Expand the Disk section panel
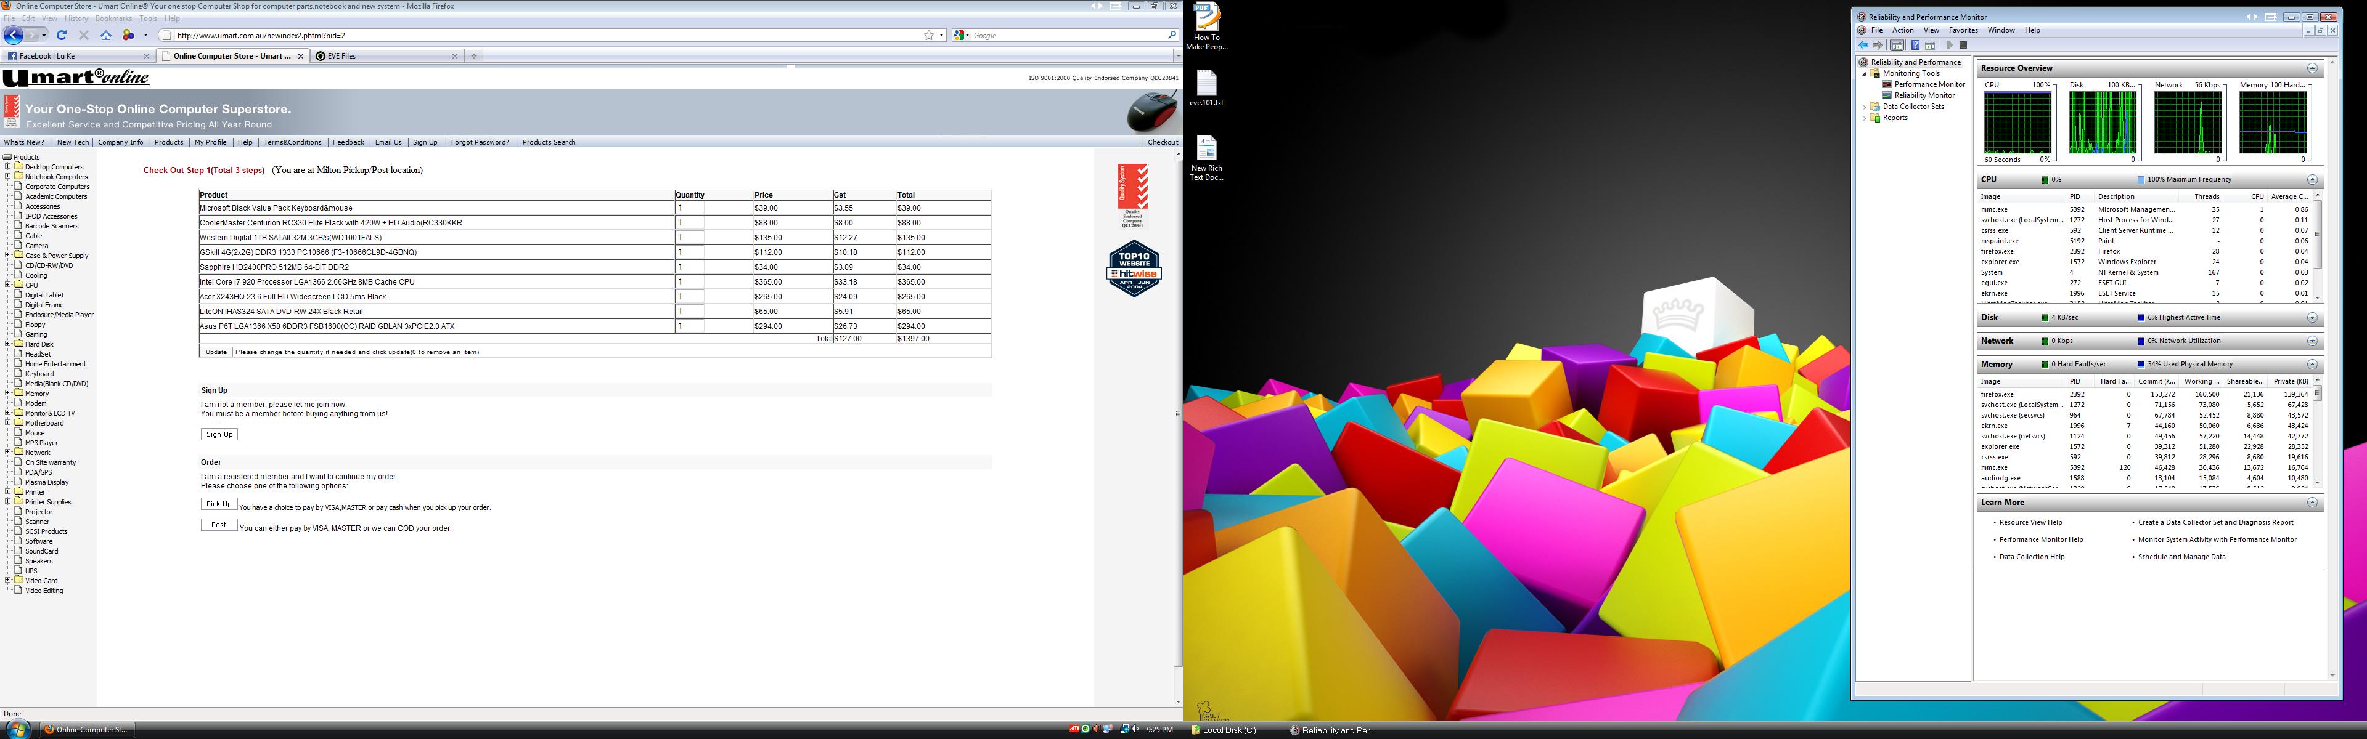 (2312, 318)
